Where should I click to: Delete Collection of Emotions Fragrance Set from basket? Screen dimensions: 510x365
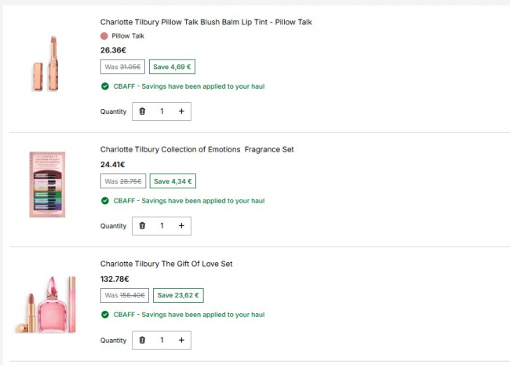142,226
